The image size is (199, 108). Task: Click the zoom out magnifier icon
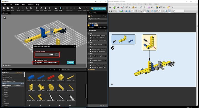pos(27,8)
